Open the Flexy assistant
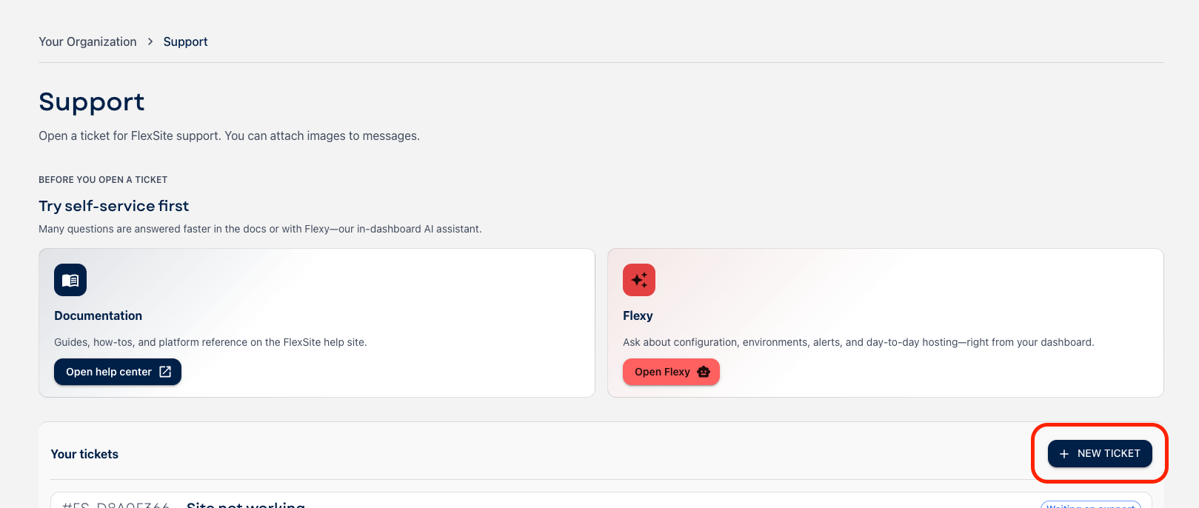Viewport: 1199px width, 508px height. pos(671,372)
